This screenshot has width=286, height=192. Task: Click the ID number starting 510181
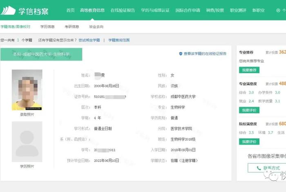110,97
